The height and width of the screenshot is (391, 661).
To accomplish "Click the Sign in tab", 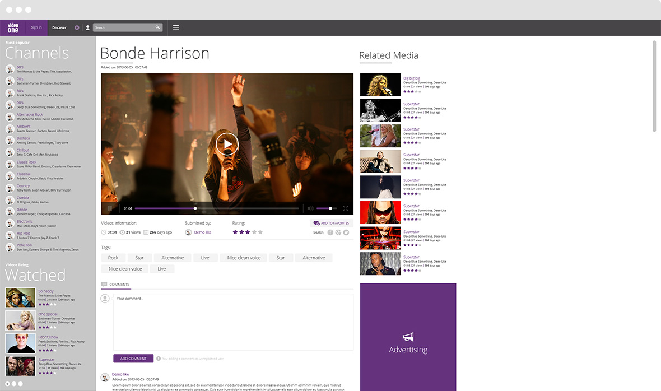I will coord(36,27).
